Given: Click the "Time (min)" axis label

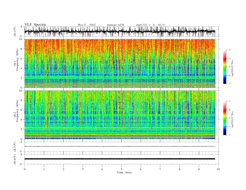Looking at the screenshot, I should coord(124,172).
